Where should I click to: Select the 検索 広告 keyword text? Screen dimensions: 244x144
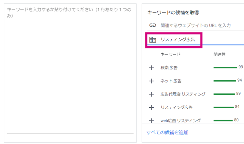169,68
